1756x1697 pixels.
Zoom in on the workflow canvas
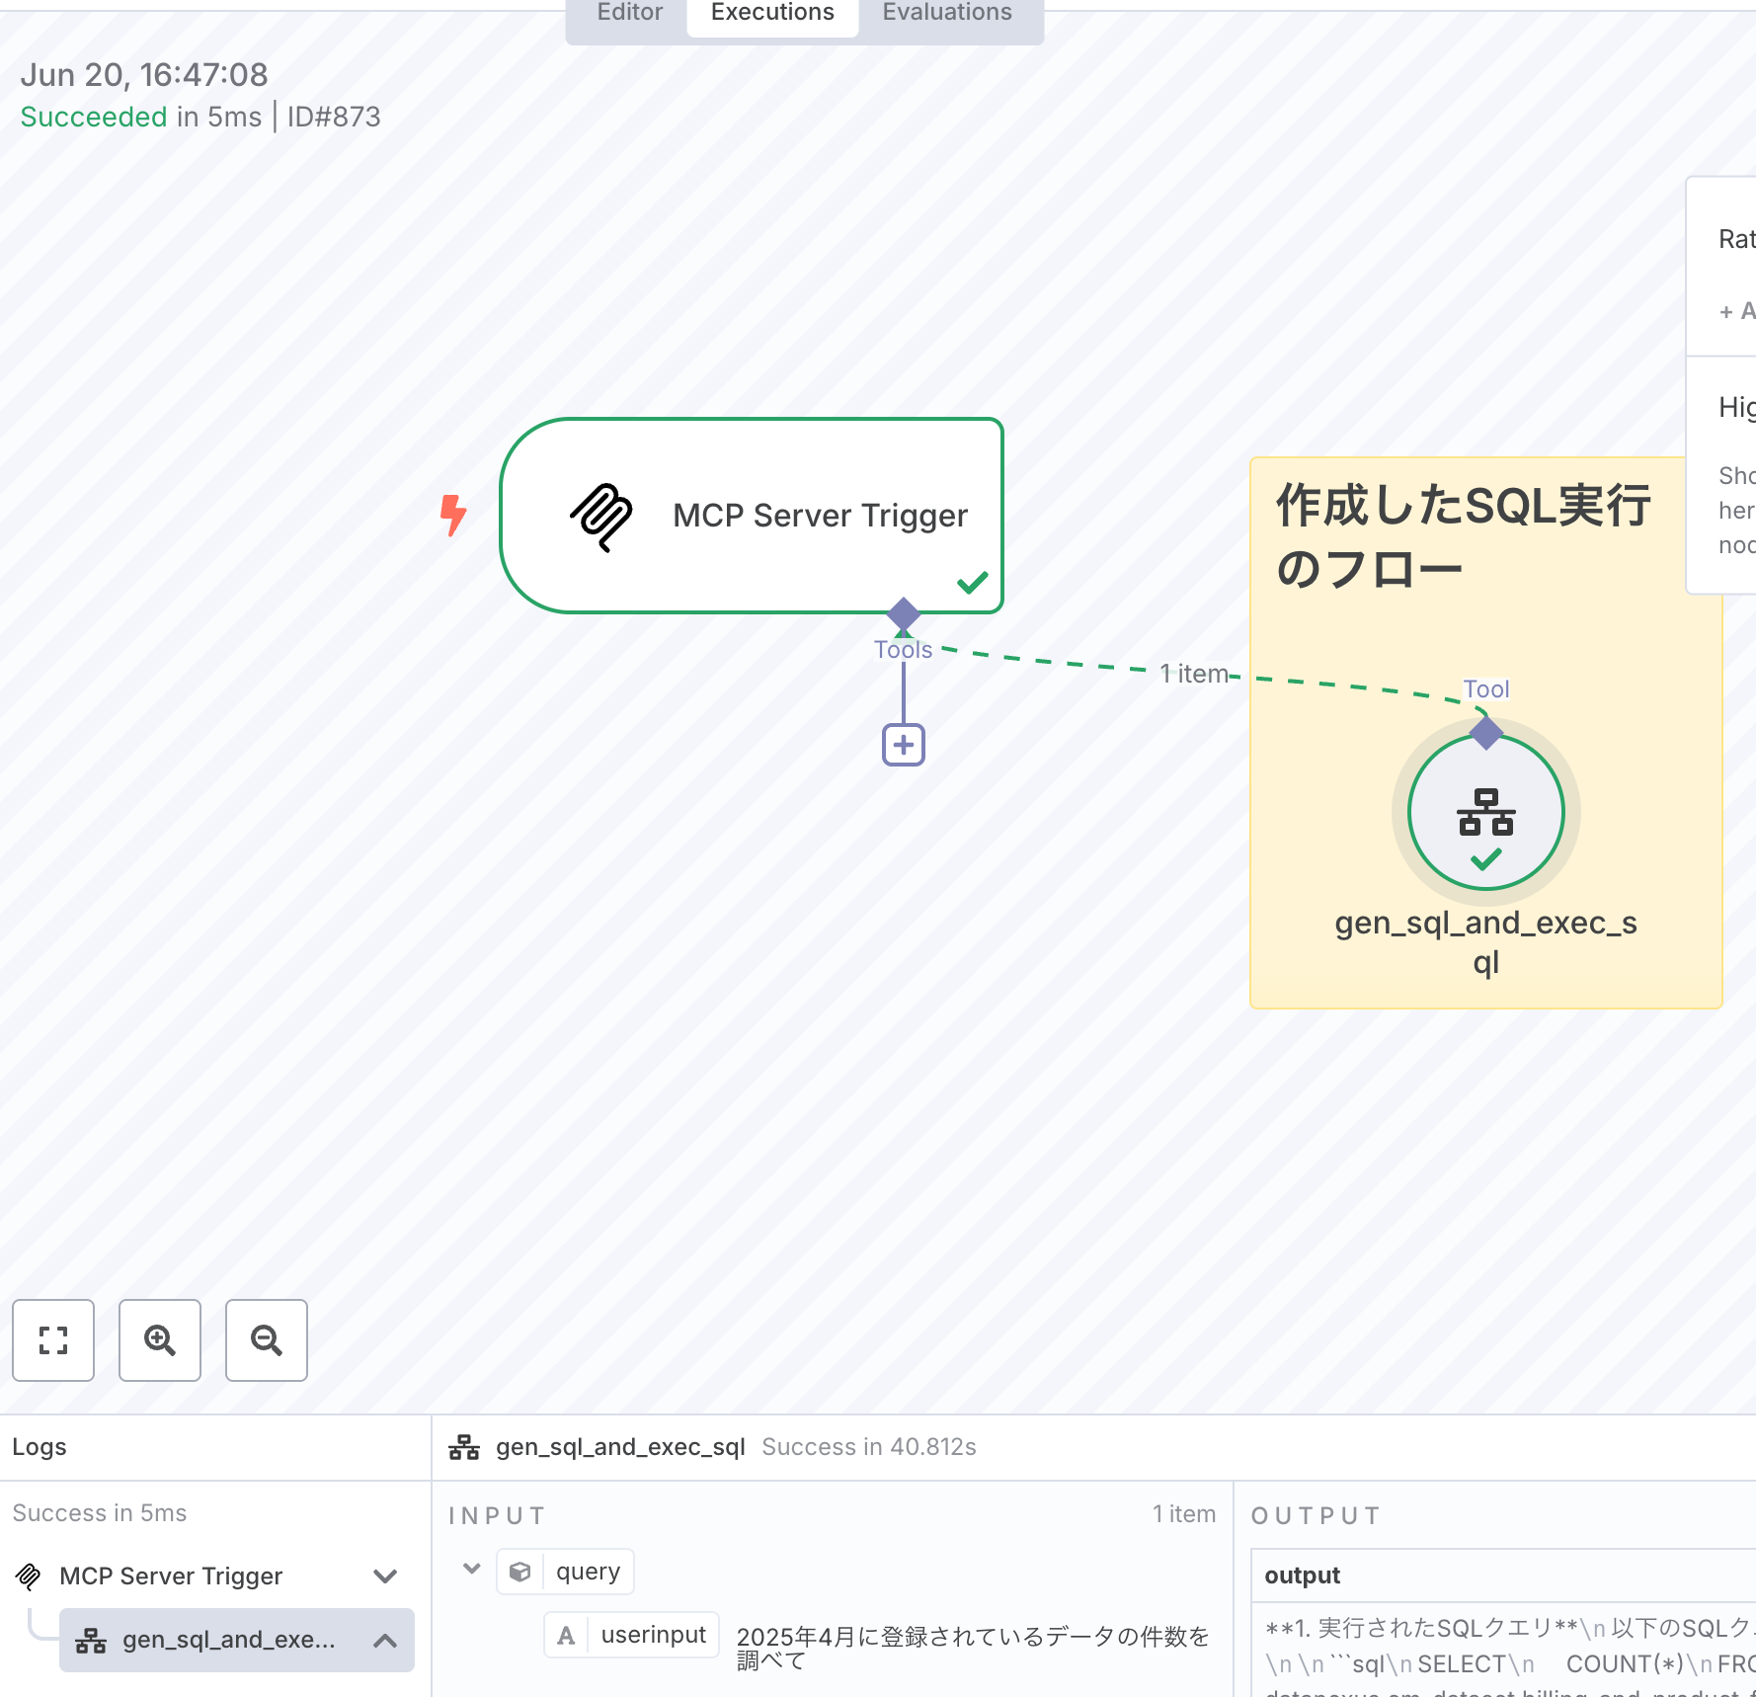tap(160, 1340)
